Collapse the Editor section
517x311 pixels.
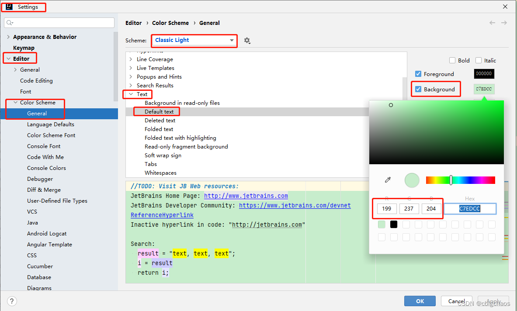coord(8,59)
